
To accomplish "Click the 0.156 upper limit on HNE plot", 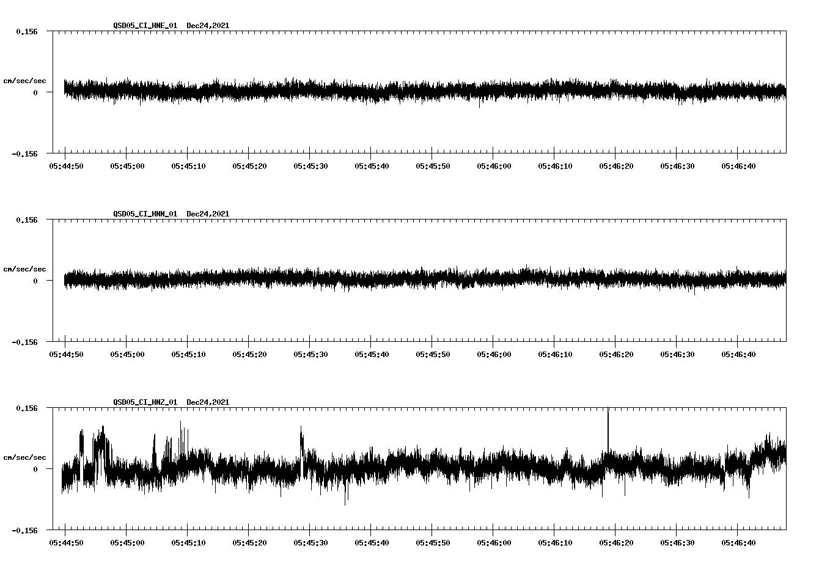I will (x=27, y=31).
